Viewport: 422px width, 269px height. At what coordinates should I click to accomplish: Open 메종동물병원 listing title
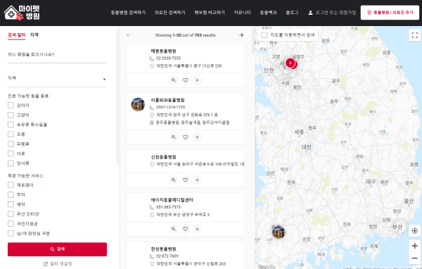click(x=163, y=51)
